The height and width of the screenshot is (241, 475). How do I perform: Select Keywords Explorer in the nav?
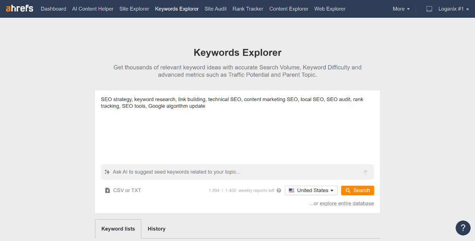(x=177, y=9)
